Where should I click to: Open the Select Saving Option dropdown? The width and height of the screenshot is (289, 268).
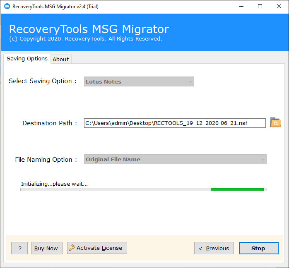[x=139, y=81]
